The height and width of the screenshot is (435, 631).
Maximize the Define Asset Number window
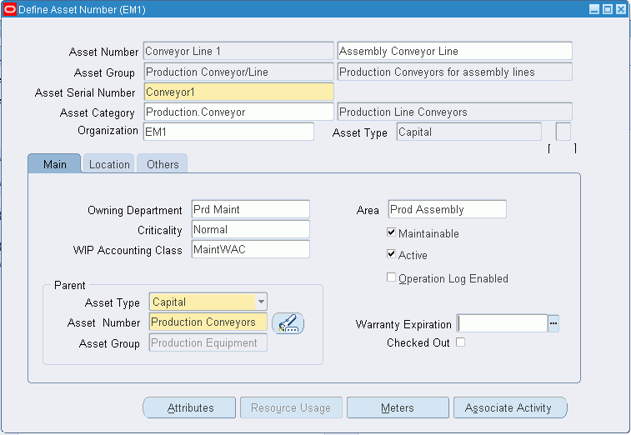[x=608, y=9]
